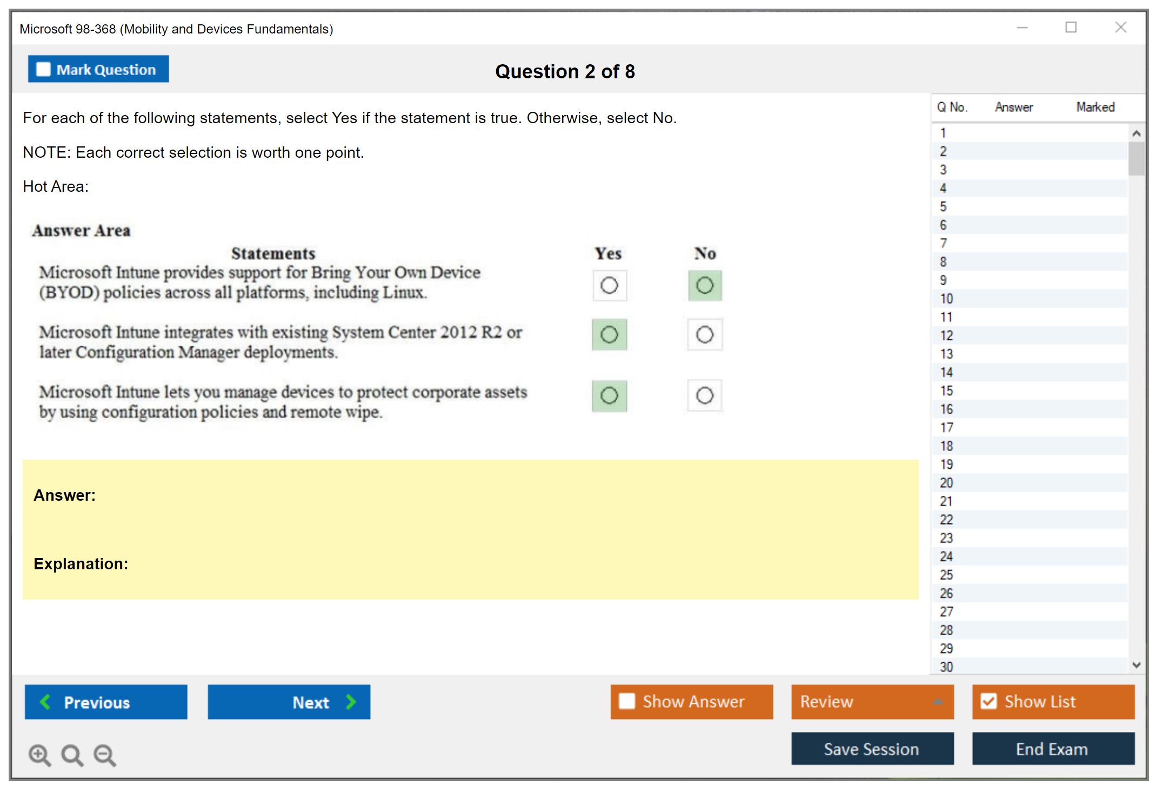The image size is (1162, 794).
Task: Click the question list scrollbar thumb
Action: pos(1136,159)
